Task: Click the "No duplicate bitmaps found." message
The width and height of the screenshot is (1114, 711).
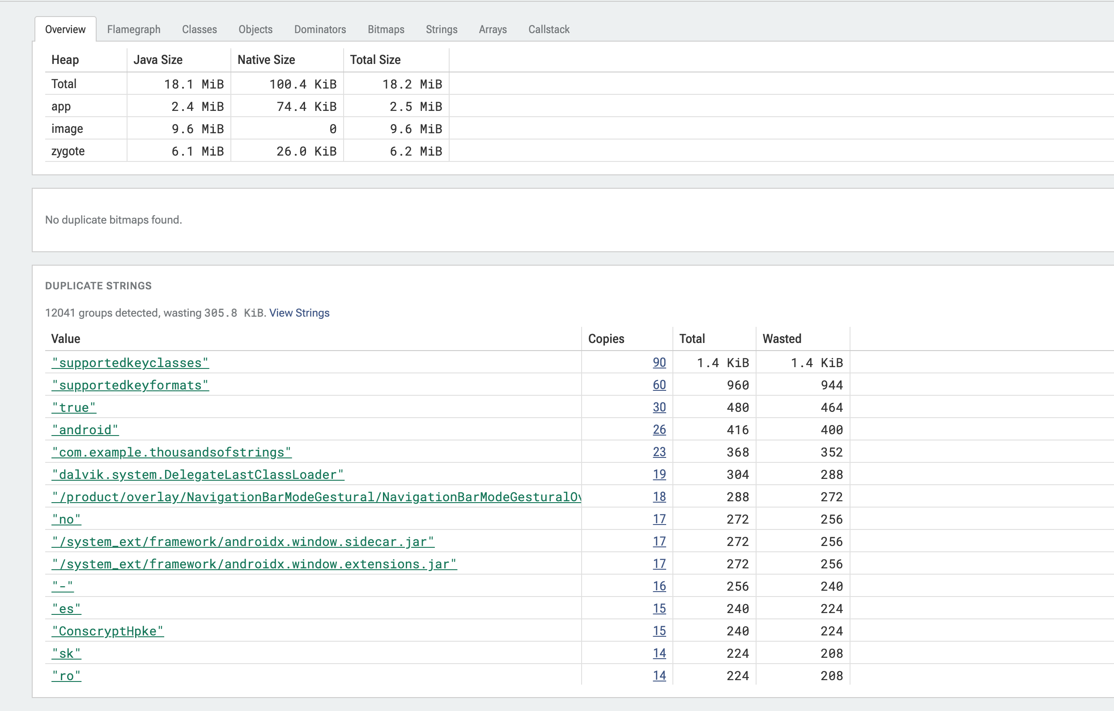Action: click(113, 220)
